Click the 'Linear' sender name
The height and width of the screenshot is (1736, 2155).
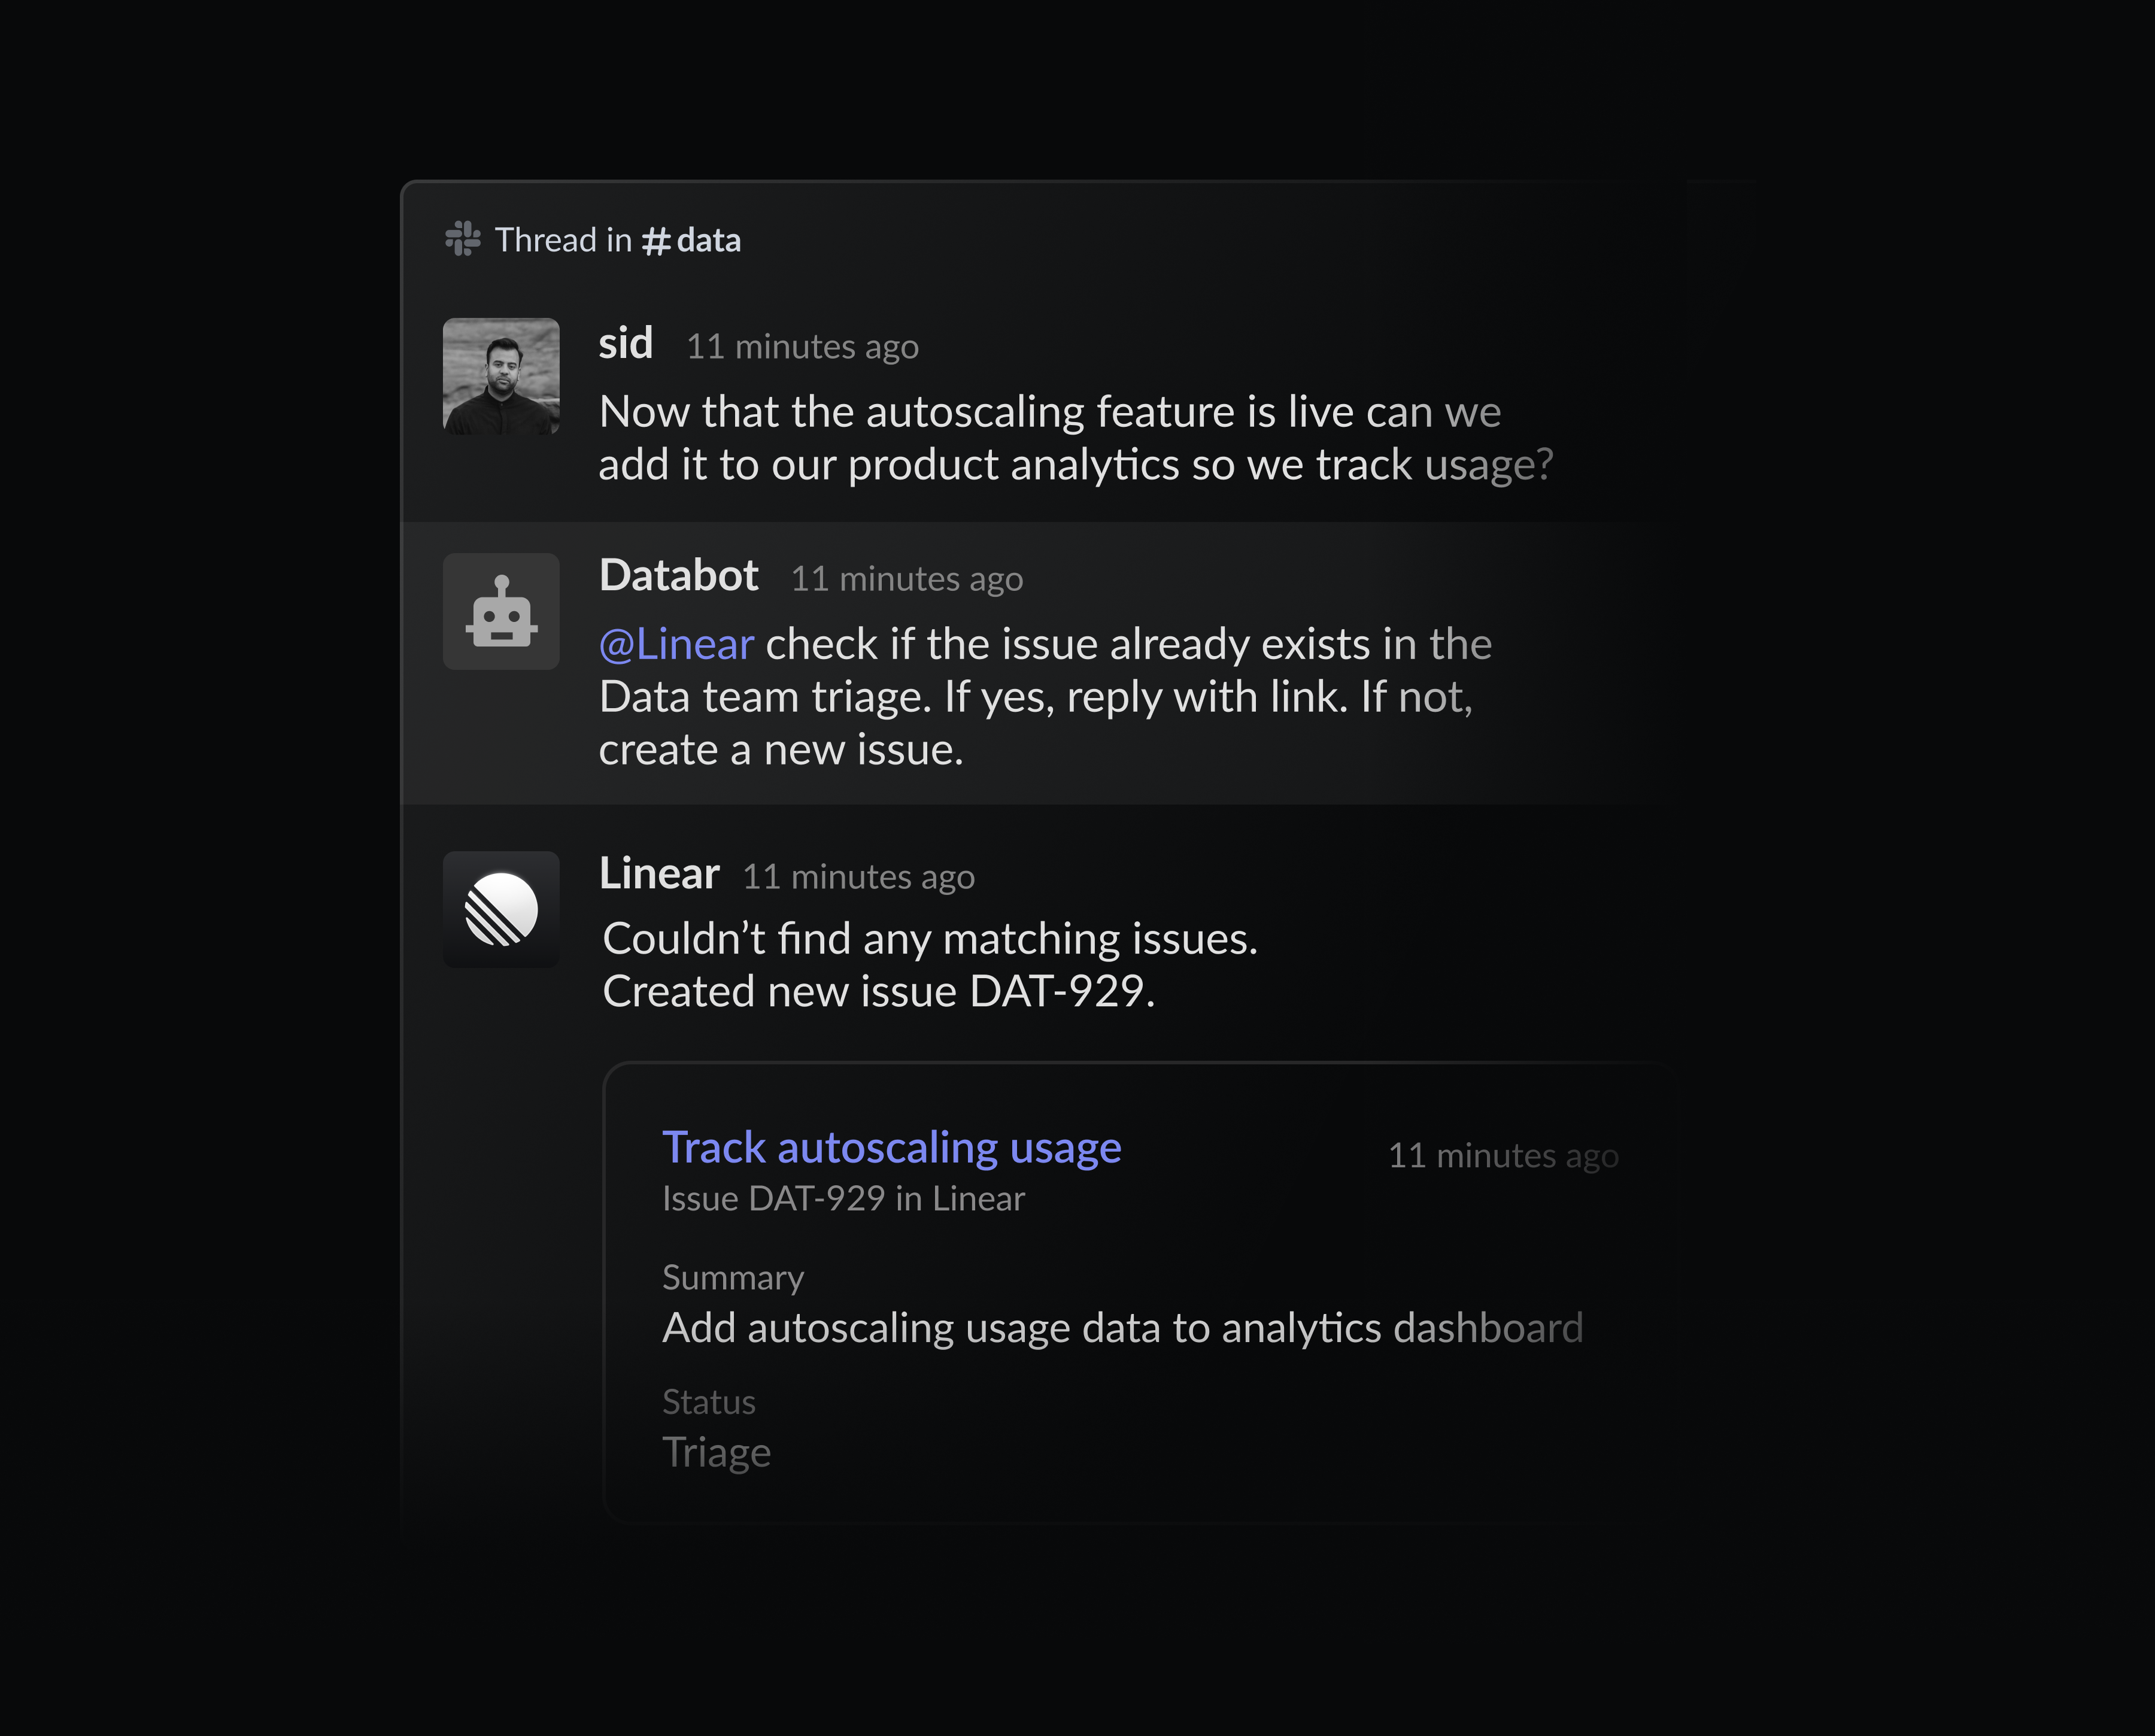(658, 873)
